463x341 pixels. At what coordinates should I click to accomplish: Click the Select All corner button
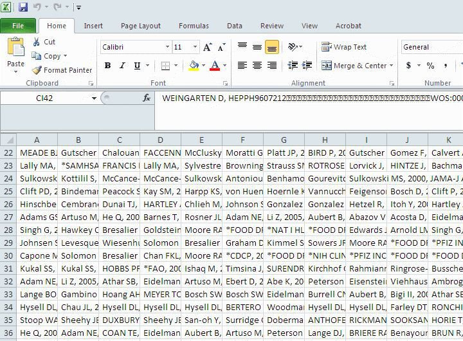tap(8, 140)
